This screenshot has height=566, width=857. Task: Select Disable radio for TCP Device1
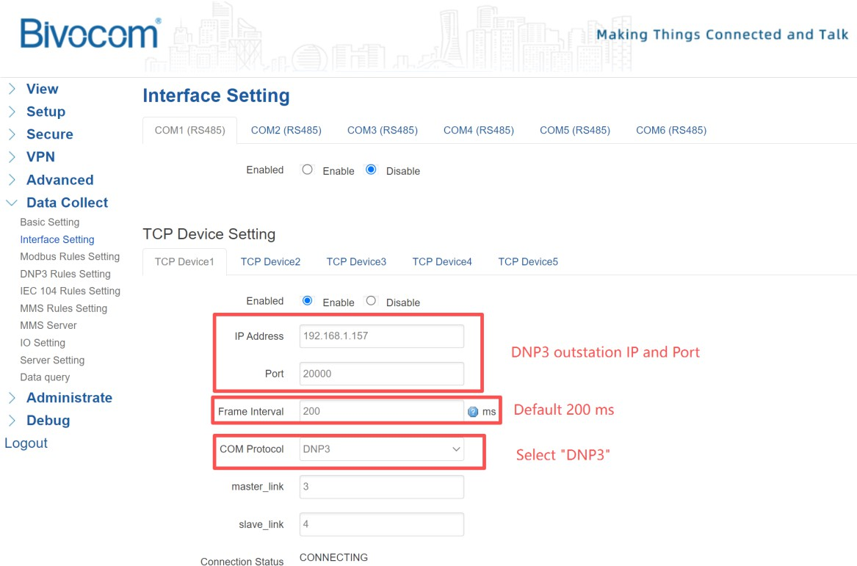371,301
